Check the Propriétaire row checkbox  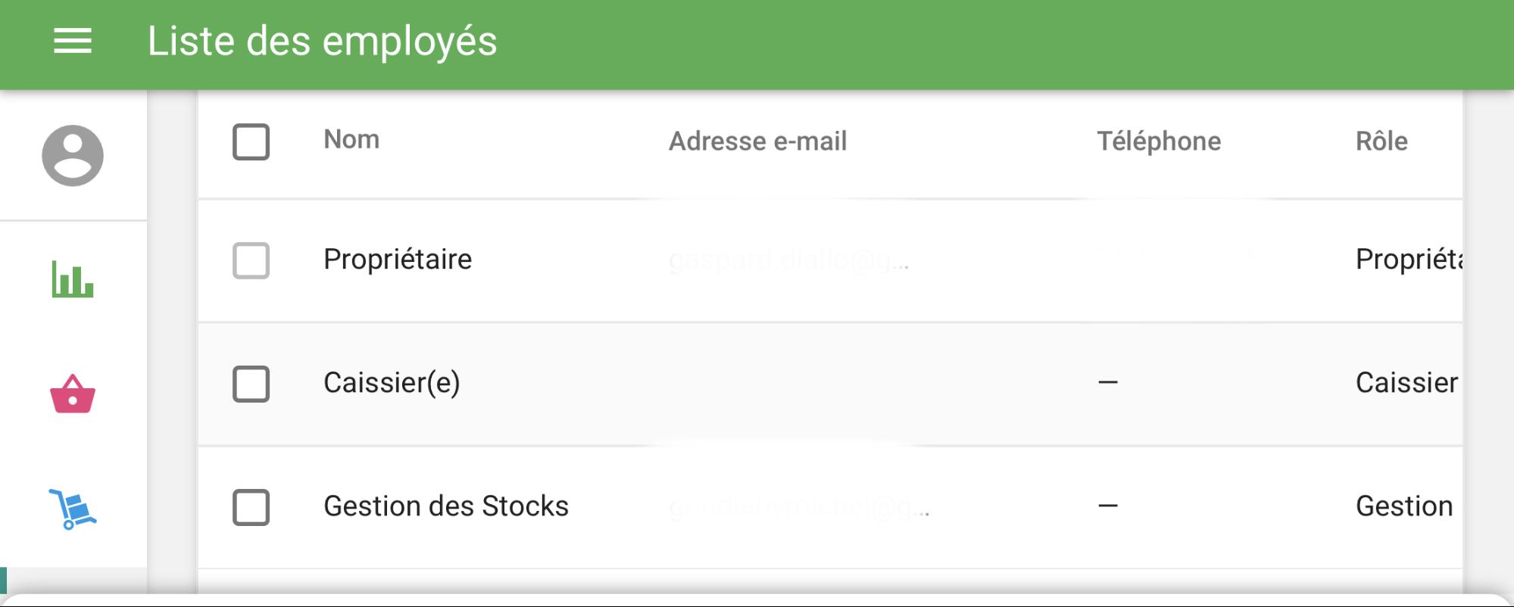(251, 260)
